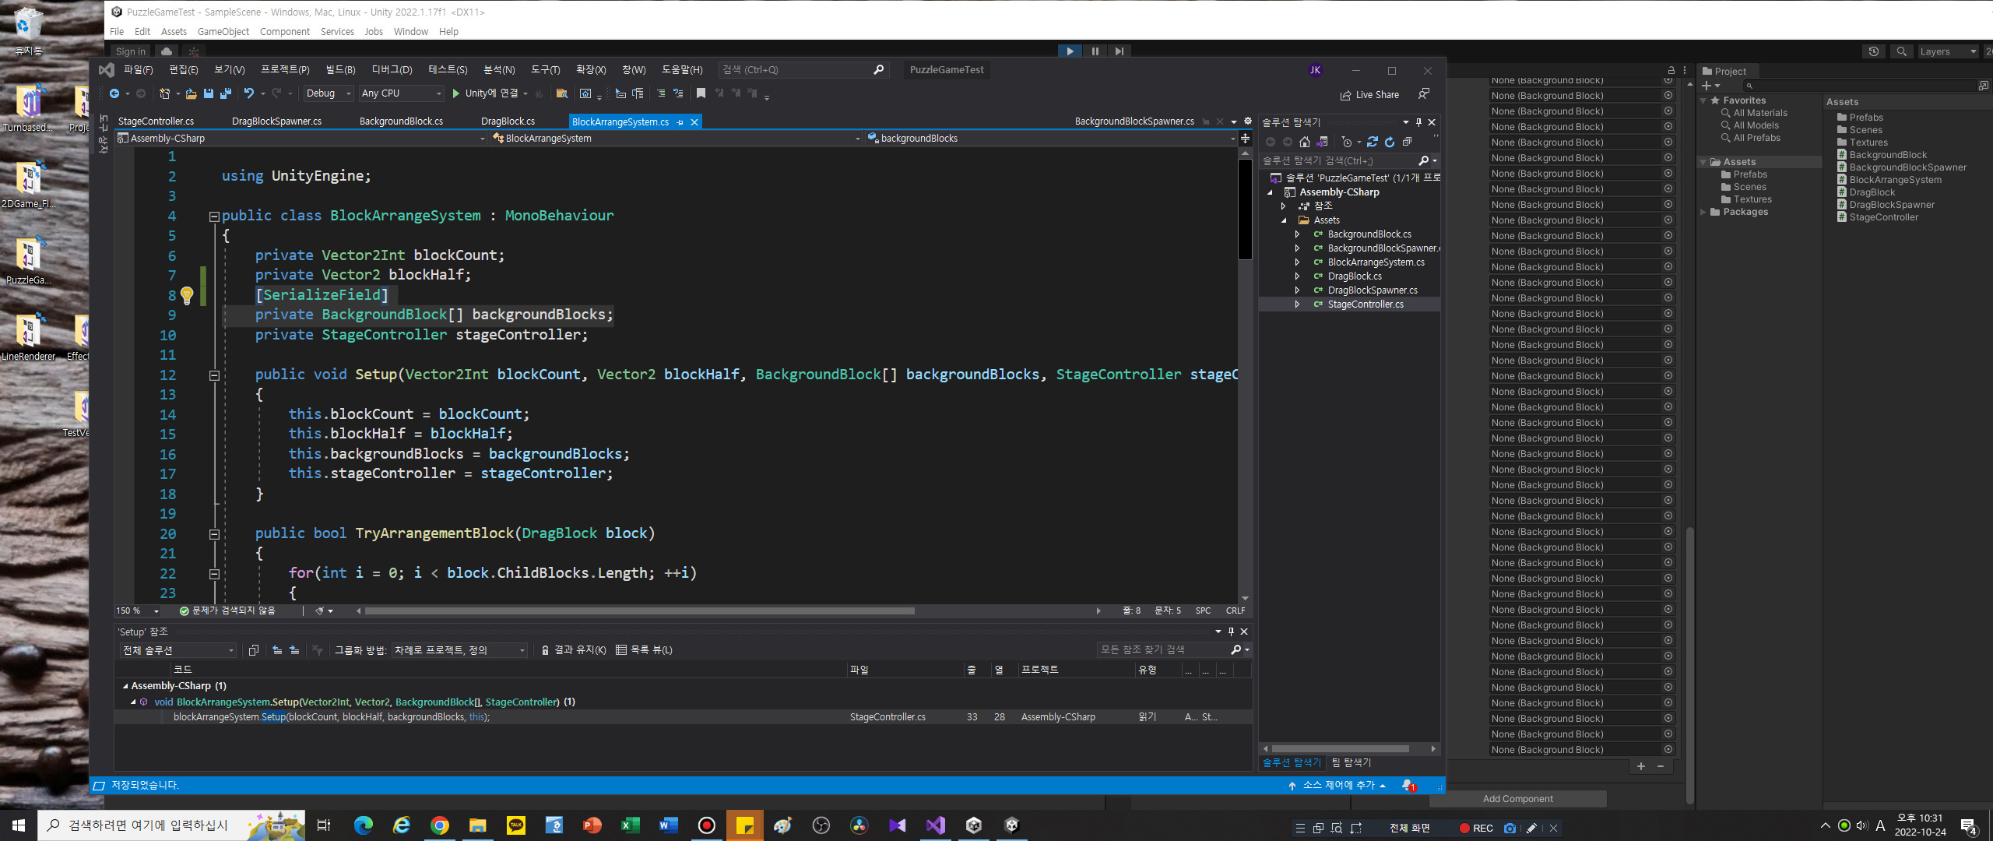Click the Home icon in Solution Explorer
Screen dimensions: 1993x841
1305,142
